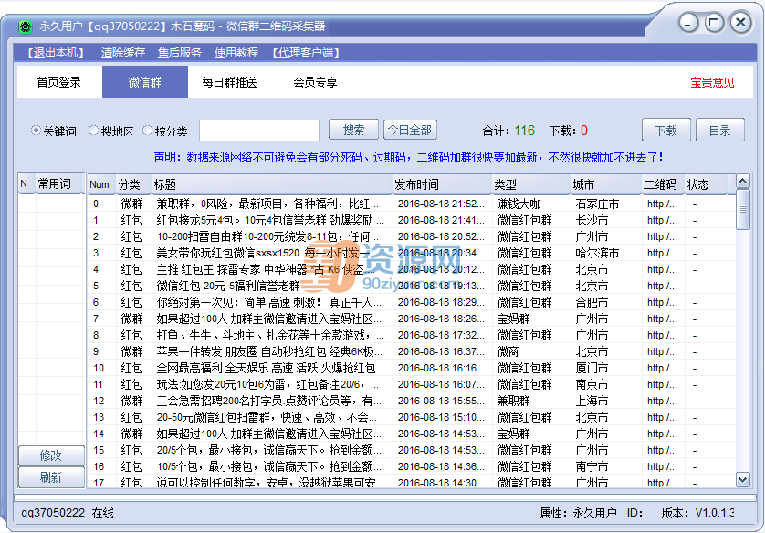Open the 目录 button
765x533 pixels.
719,131
